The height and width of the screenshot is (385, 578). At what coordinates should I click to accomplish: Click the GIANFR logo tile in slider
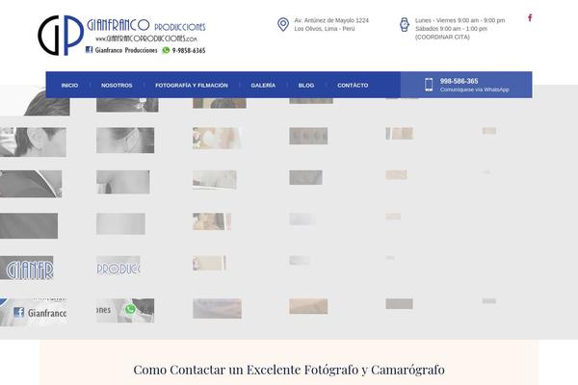pos(27,268)
